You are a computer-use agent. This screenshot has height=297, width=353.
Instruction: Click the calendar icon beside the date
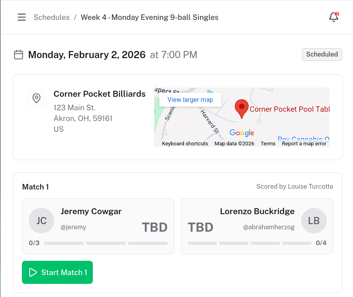click(x=18, y=55)
